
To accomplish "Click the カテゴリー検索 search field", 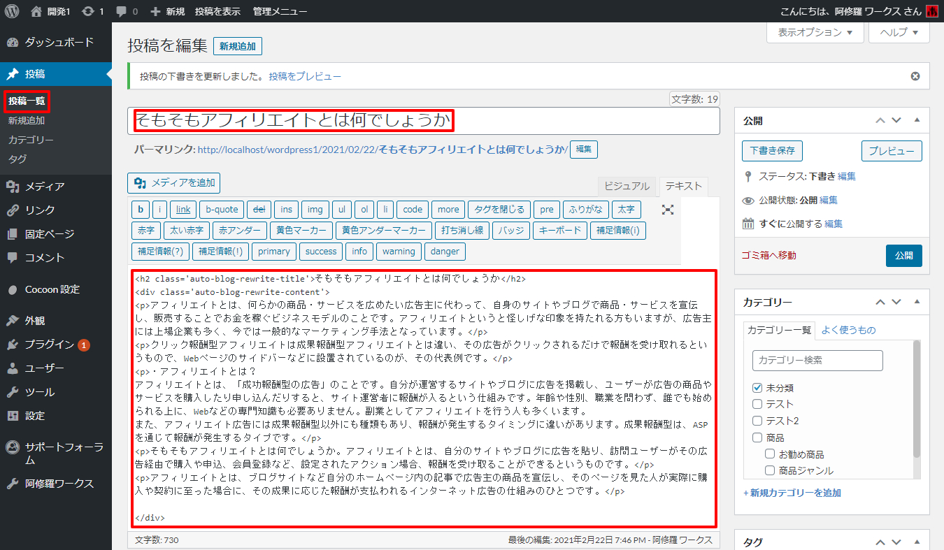I will coord(817,360).
